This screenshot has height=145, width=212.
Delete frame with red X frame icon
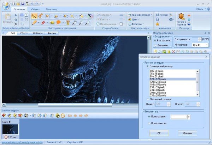tap(20, 116)
